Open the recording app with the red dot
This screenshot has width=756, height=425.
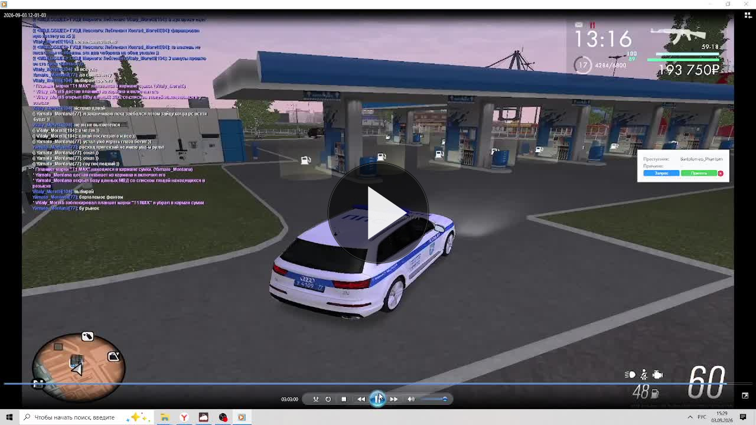coord(223,417)
